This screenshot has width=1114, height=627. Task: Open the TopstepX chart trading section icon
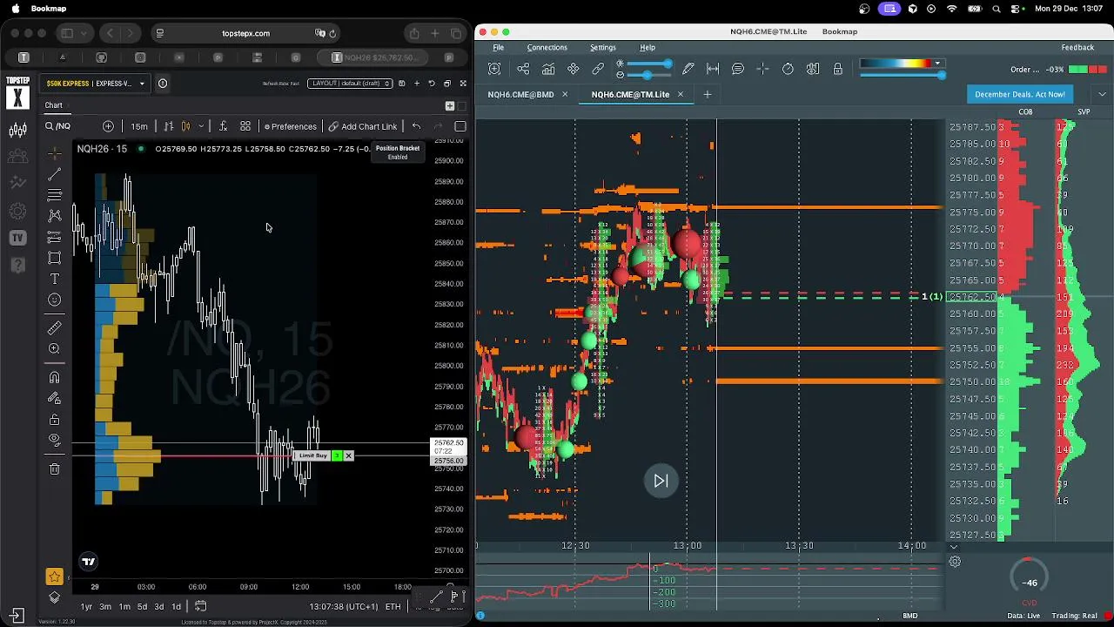tap(17, 131)
